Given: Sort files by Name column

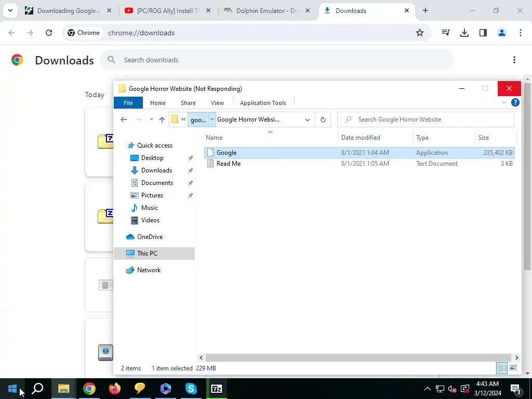Looking at the screenshot, I should click(x=270, y=137).
